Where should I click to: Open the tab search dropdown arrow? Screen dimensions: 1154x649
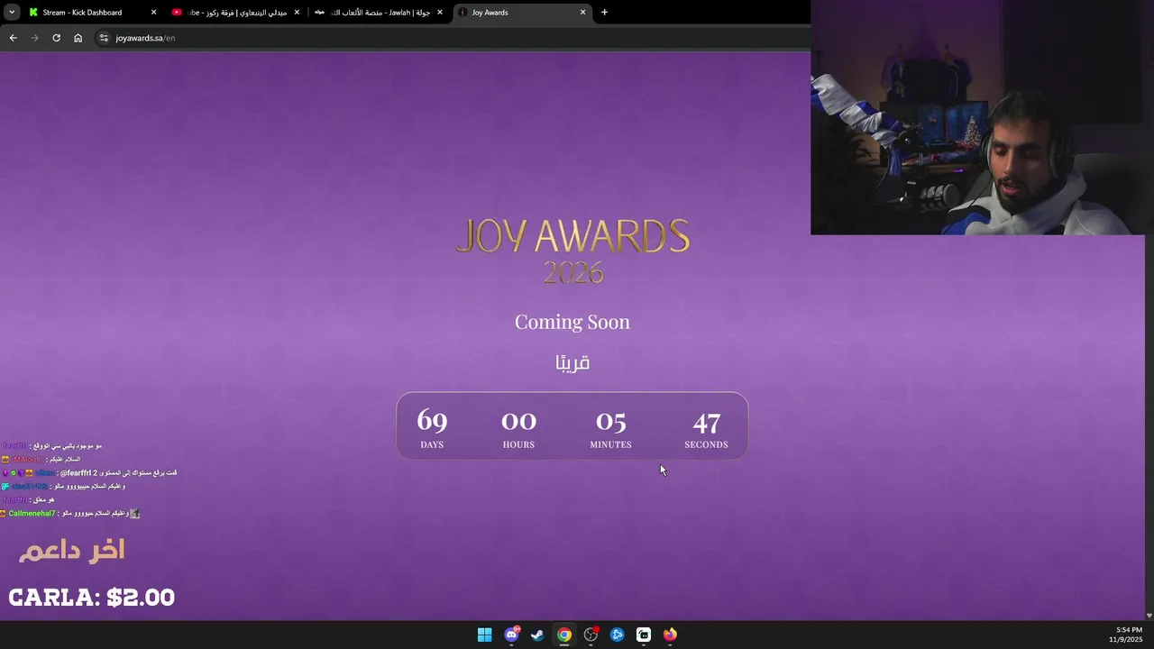12,13
